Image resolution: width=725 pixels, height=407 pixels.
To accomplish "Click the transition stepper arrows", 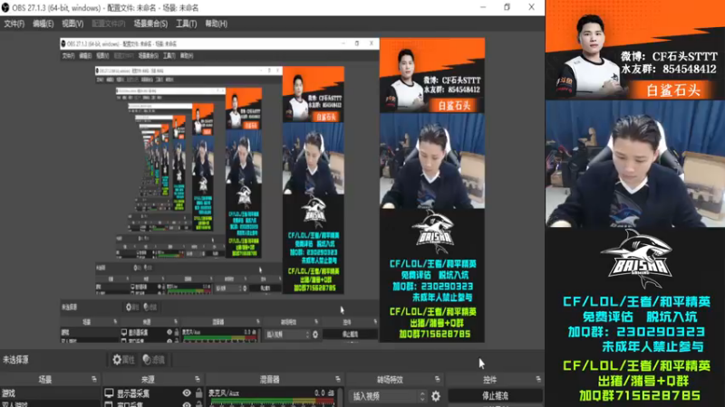I will coord(421,396).
